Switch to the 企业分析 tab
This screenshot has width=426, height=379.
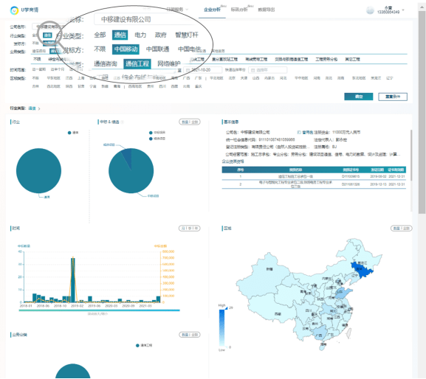212,10
